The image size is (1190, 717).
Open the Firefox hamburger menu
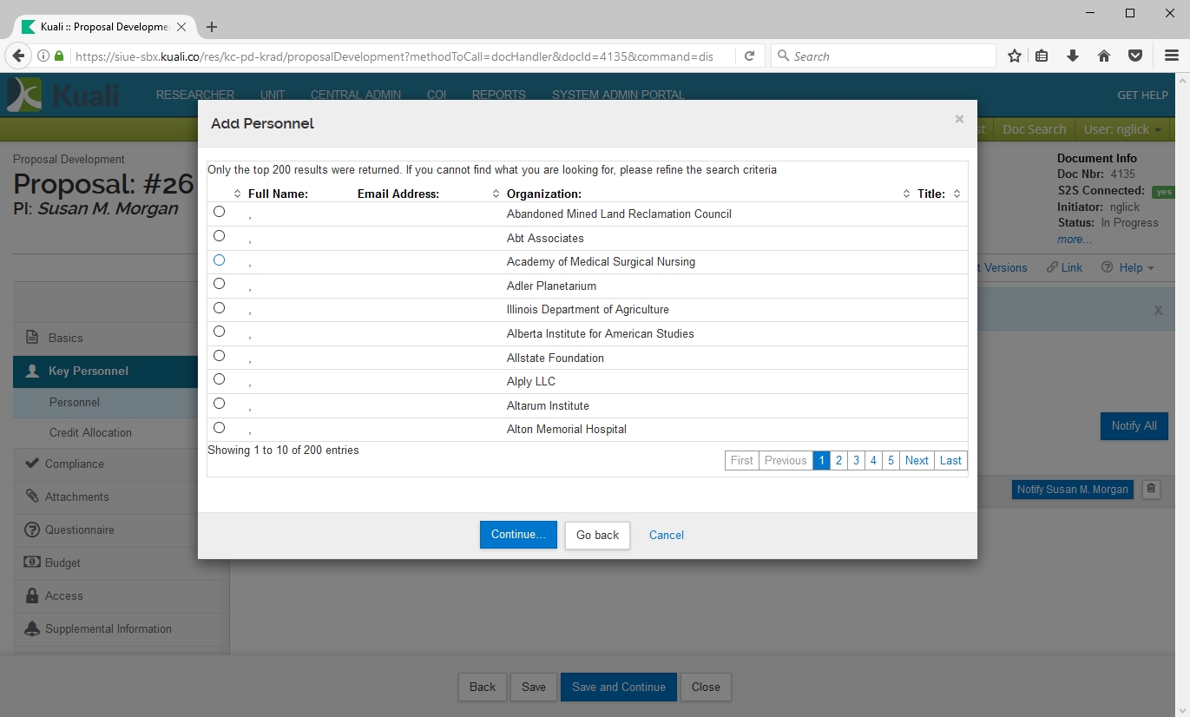[1171, 56]
